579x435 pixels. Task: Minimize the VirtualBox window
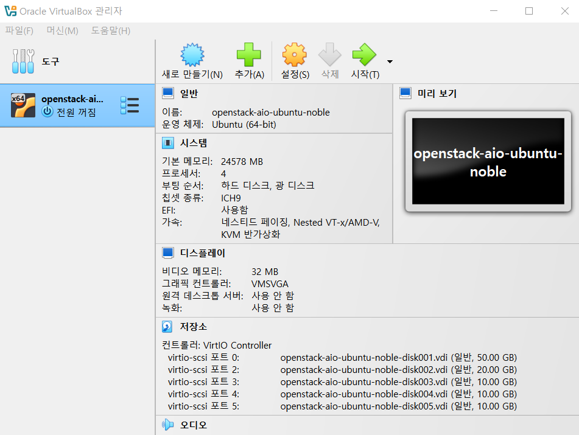pyautogui.click(x=494, y=11)
